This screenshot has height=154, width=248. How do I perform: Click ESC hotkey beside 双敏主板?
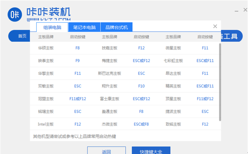click(x=78, y=86)
